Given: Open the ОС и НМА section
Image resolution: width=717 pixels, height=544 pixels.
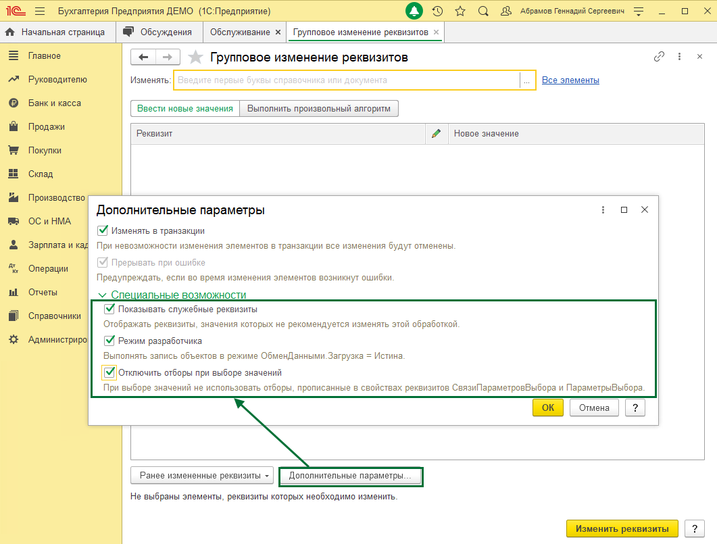Looking at the screenshot, I should click(x=49, y=221).
